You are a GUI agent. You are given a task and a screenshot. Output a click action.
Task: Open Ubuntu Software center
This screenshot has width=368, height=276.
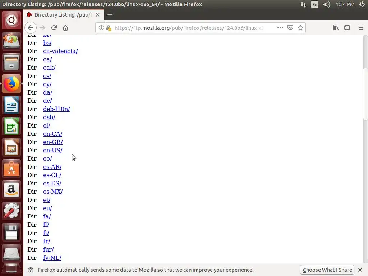[11, 169]
